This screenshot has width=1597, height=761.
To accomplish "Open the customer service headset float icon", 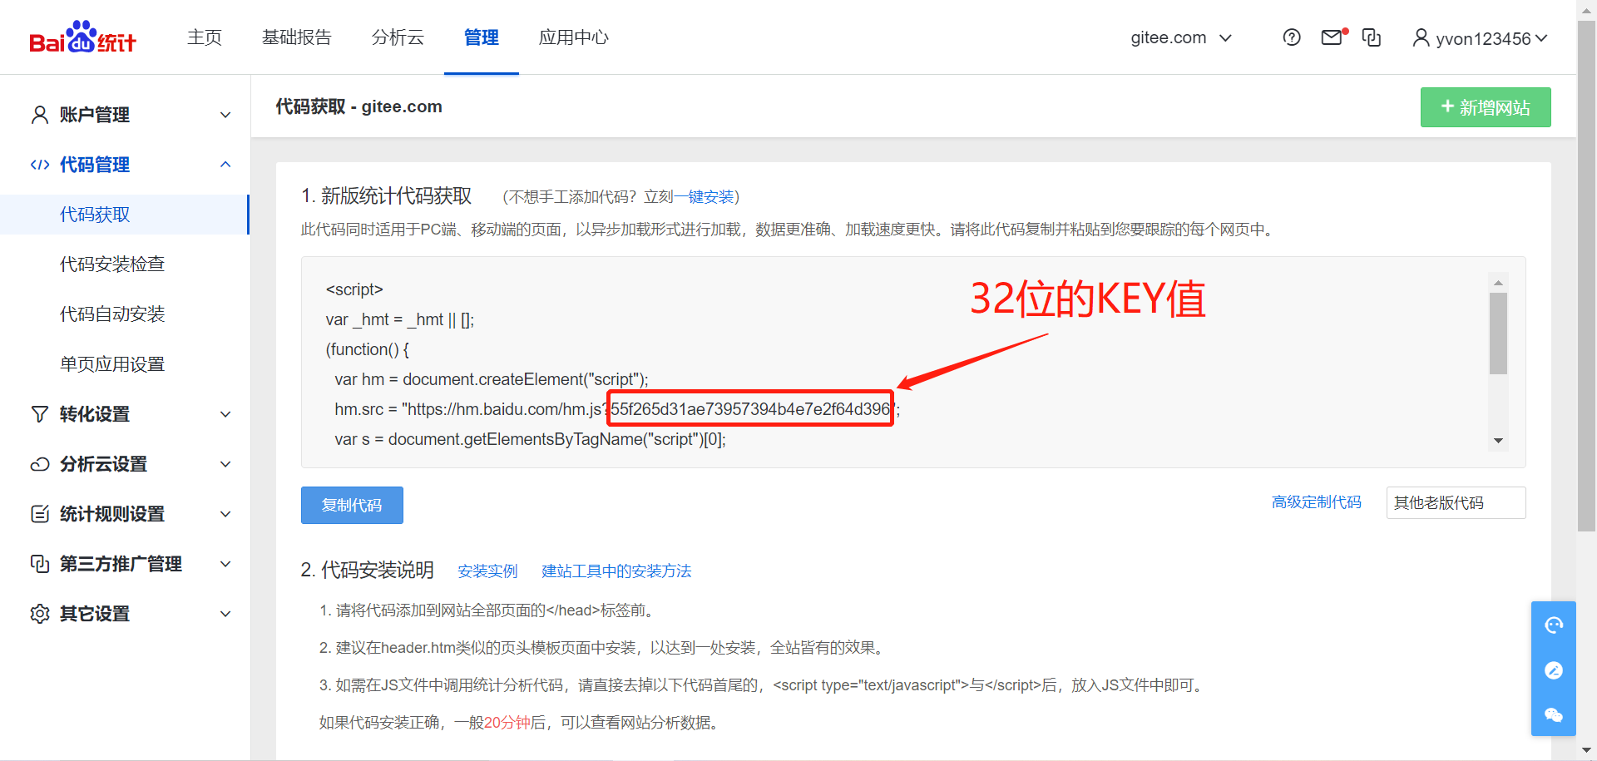I will pyautogui.click(x=1554, y=625).
